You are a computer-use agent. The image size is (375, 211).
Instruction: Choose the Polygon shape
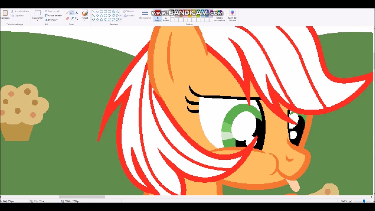tap(113, 12)
